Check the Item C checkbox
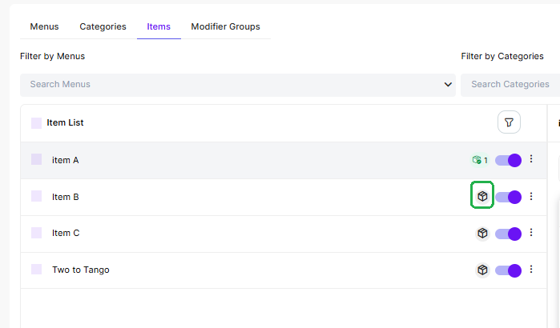This screenshot has width=560, height=328. pyautogui.click(x=36, y=233)
